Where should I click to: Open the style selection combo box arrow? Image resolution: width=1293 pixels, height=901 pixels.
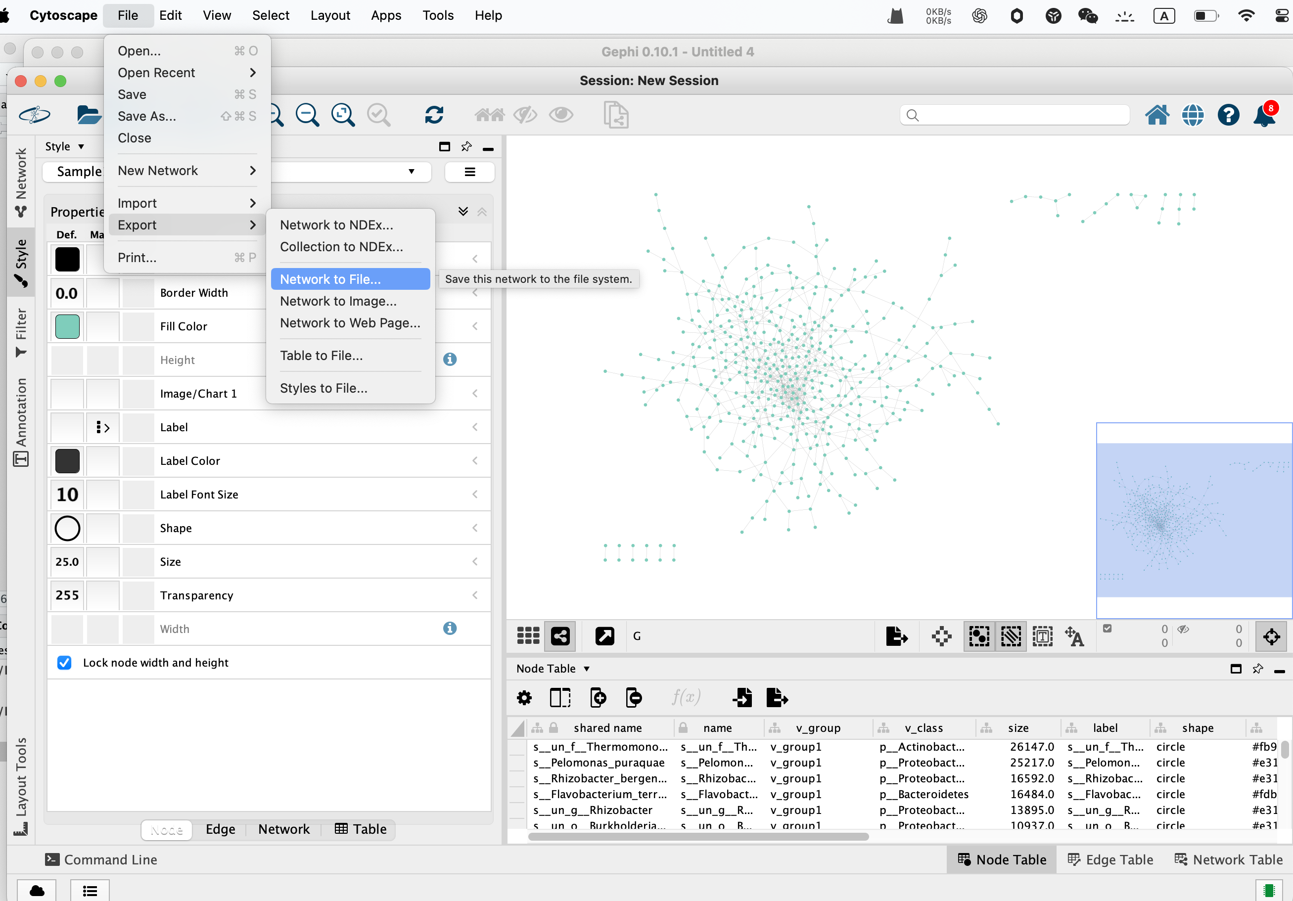[412, 172]
